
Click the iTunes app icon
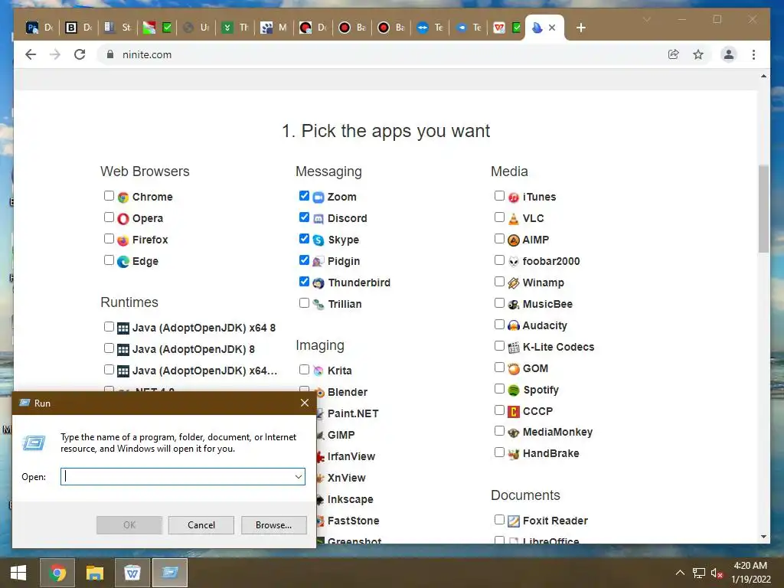click(x=514, y=197)
